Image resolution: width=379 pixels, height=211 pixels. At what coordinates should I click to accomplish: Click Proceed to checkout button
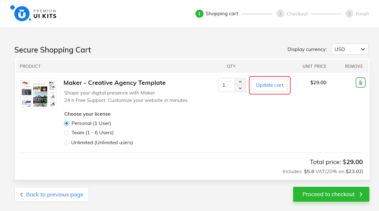(331, 194)
